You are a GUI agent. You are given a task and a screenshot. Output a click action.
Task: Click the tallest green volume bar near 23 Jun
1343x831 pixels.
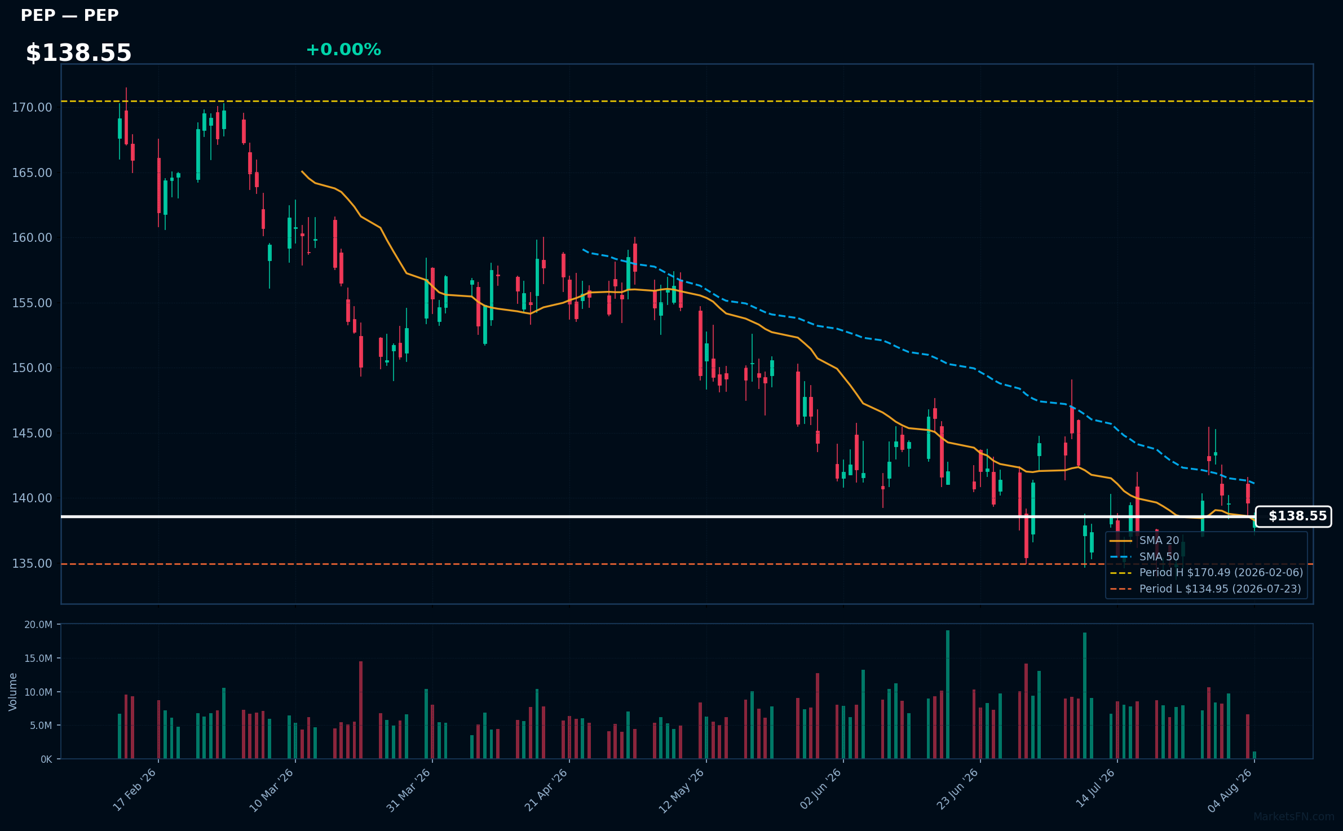(948, 695)
